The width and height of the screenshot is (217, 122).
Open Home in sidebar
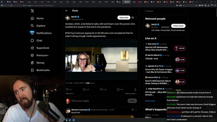point(37,18)
